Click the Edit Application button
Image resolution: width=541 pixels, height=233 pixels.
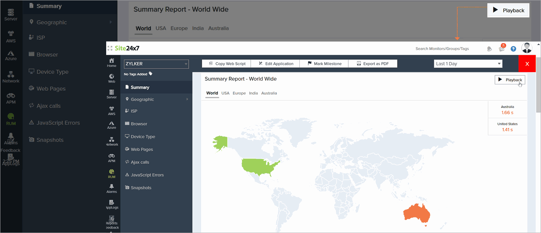click(x=275, y=64)
